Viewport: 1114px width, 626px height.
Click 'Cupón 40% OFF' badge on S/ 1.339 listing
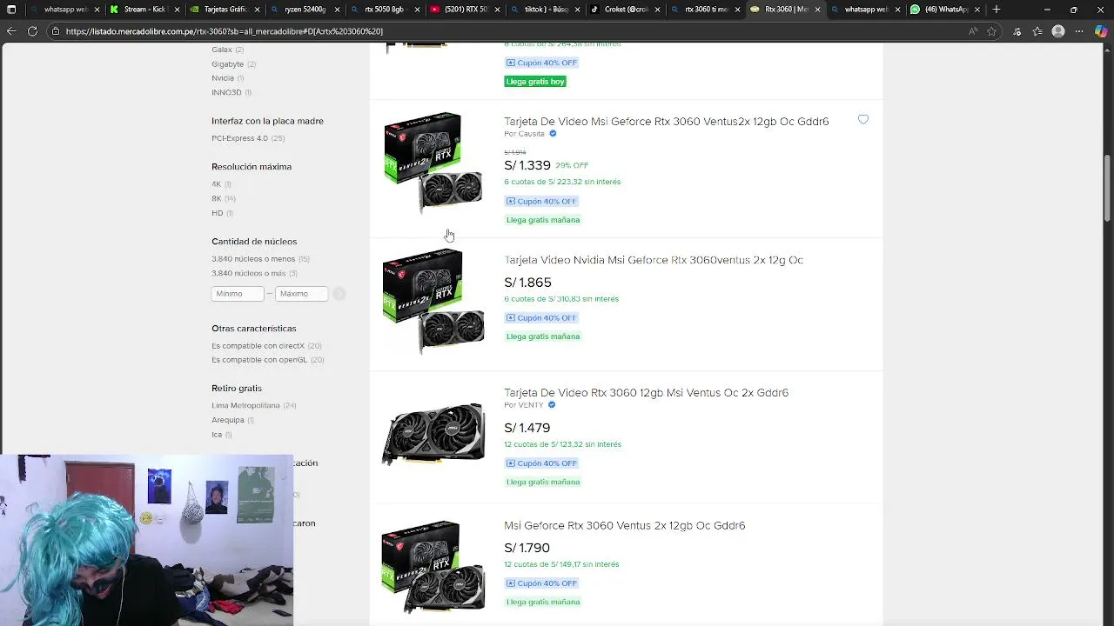click(540, 202)
